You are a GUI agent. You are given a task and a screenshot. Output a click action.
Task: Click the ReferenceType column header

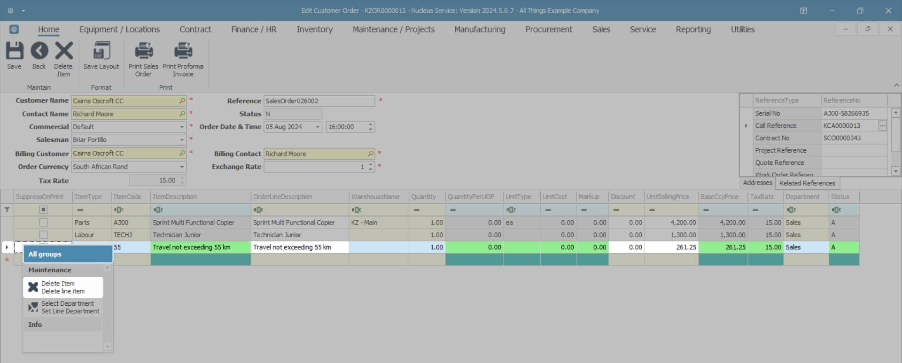(x=787, y=100)
